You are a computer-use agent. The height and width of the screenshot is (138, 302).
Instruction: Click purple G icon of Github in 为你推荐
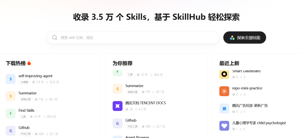[x=117, y=123]
